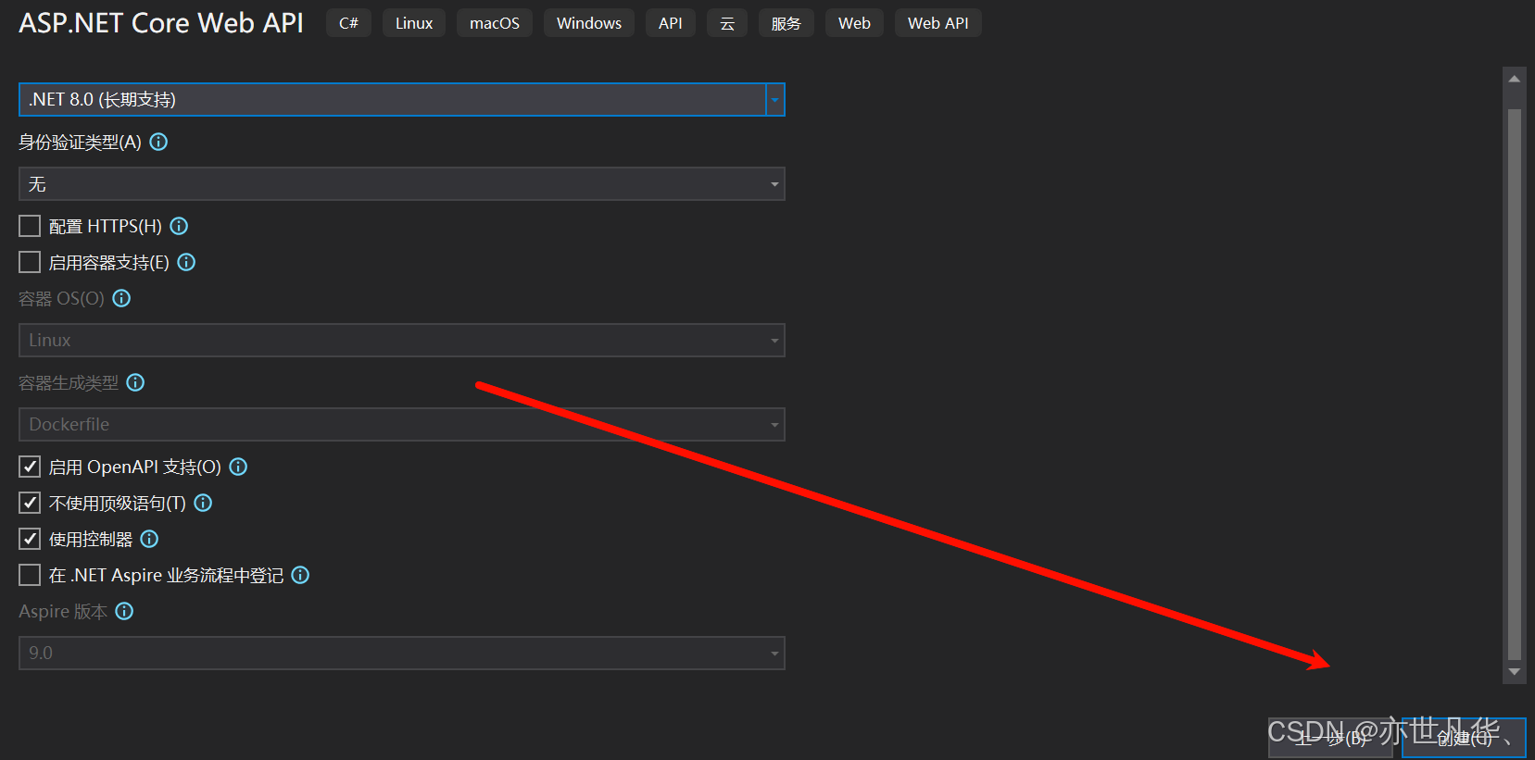Go back with the 上一步(B) button
This screenshot has height=760, width=1535.
pyautogui.click(x=1330, y=738)
